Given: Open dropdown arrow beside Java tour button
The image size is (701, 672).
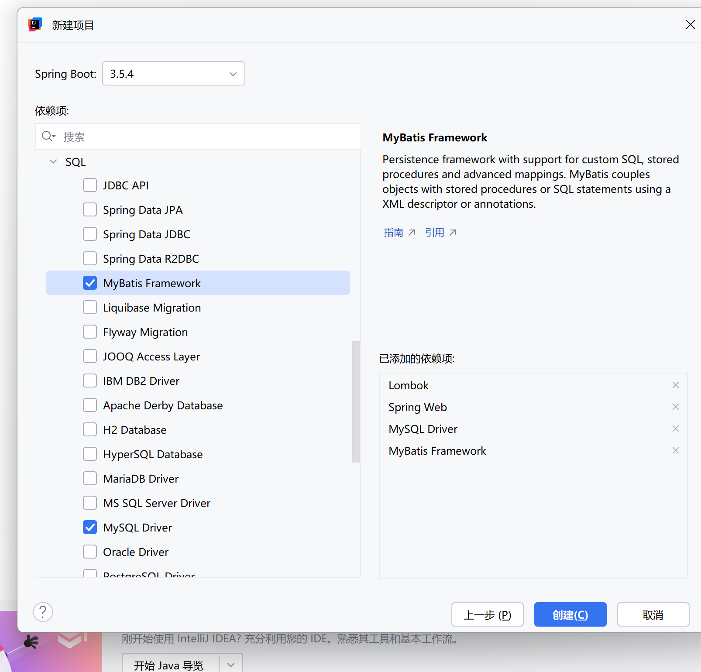Looking at the screenshot, I should tap(231, 665).
